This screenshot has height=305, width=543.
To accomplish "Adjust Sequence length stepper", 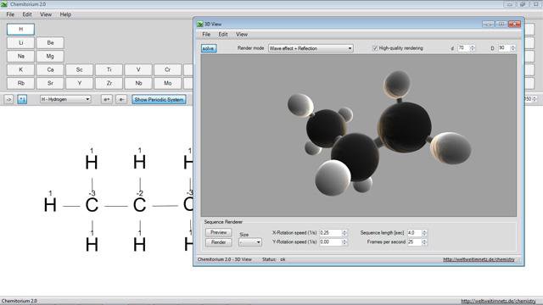I will (x=424, y=233).
